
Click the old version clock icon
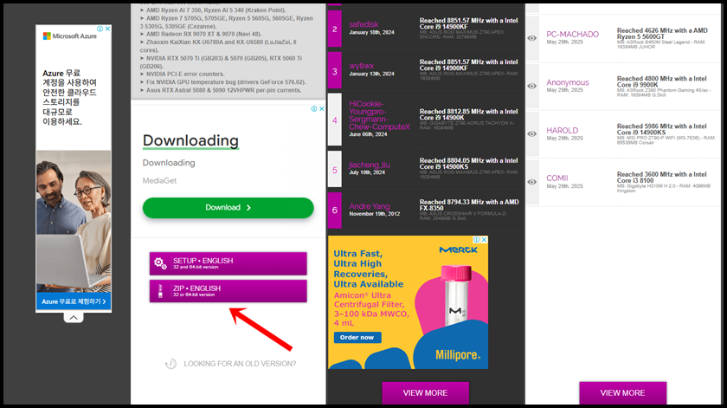tap(170, 364)
